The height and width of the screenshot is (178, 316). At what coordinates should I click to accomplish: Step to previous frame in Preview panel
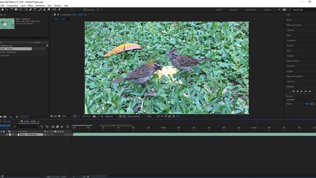[x=298, y=91]
